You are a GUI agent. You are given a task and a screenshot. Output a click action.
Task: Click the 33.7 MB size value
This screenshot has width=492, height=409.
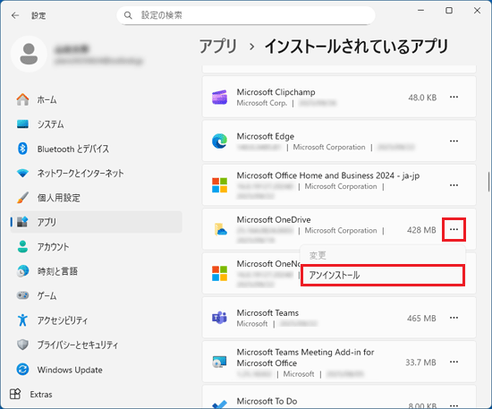point(420,362)
